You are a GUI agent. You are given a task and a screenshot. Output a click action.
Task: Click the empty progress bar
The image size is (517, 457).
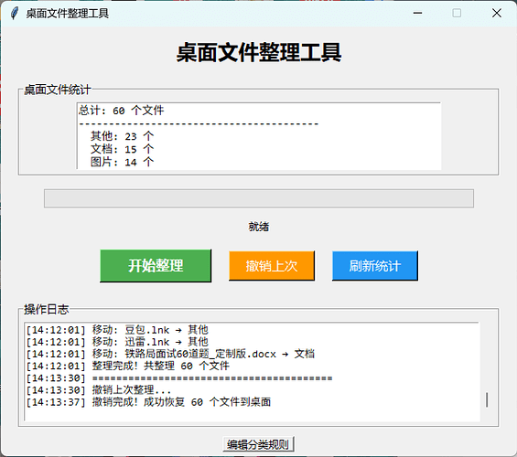[259, 198]
